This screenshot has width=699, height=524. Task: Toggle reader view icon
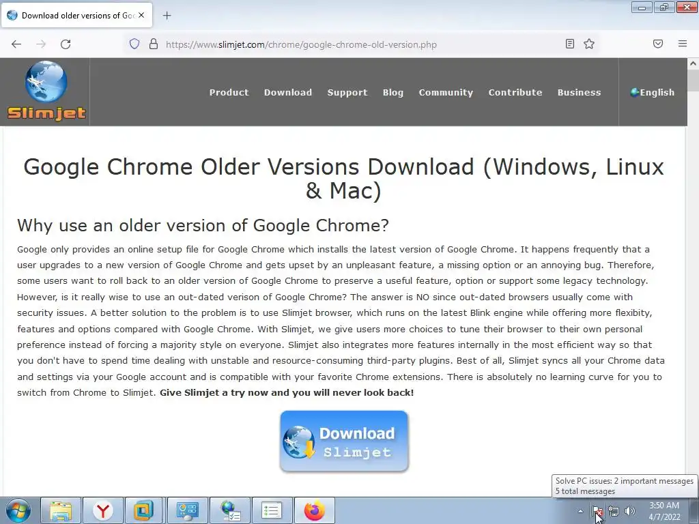570,44
